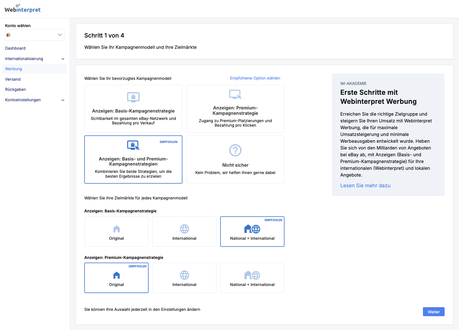Click house-globe icon in Premium National + International
This screenshot has width=459, height=330.
click(252, 275)
